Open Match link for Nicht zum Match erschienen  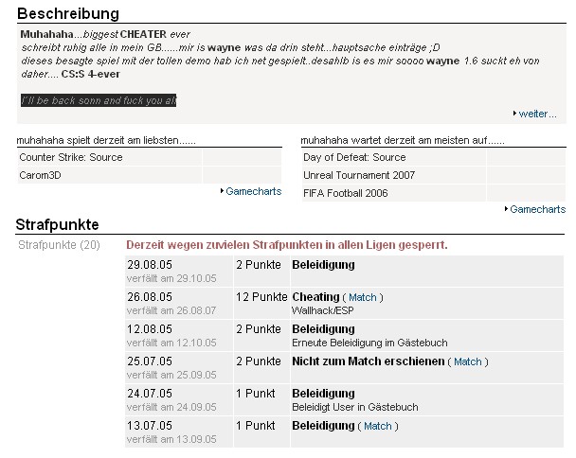point(467,361)
